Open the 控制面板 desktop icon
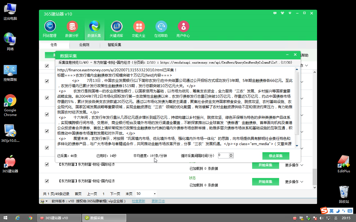The image size is (356, 222). [x=10, y=73]
